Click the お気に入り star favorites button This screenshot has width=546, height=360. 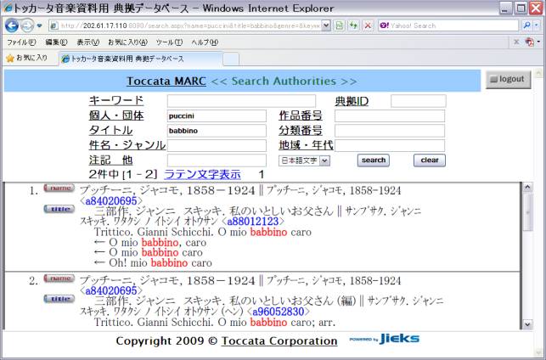27,58
